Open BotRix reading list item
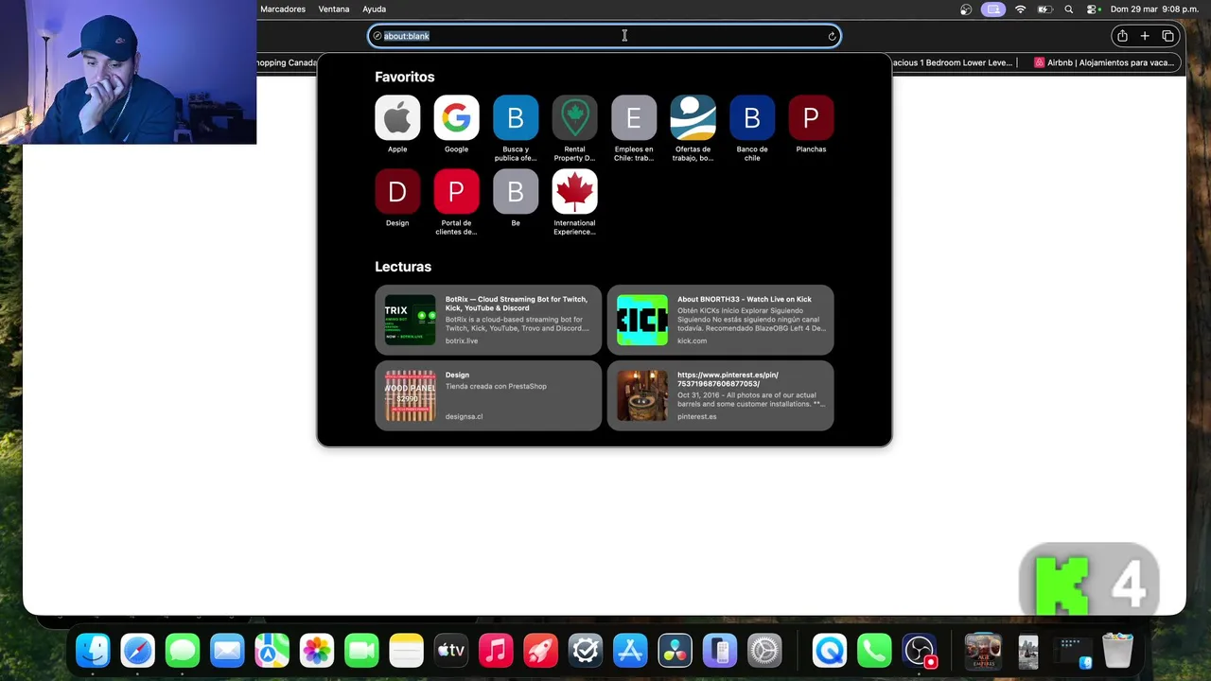 pyautogui.click(x=488, y=320)
